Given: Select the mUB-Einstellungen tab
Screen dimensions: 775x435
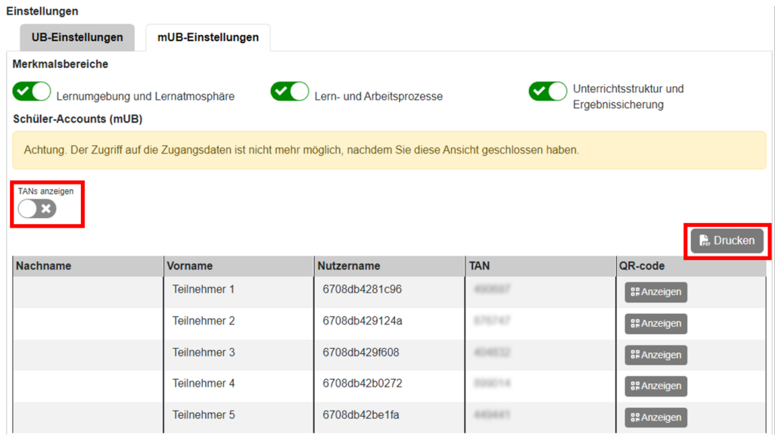Looking at the screenshot, I should coord(207,38).
